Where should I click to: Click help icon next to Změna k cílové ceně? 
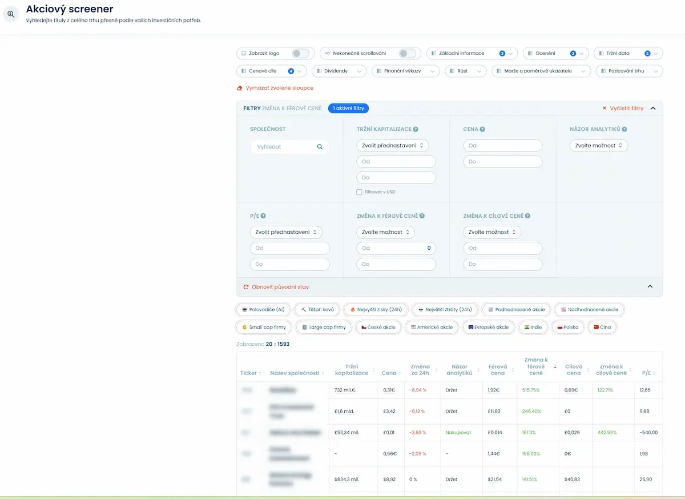pos(527,216)
